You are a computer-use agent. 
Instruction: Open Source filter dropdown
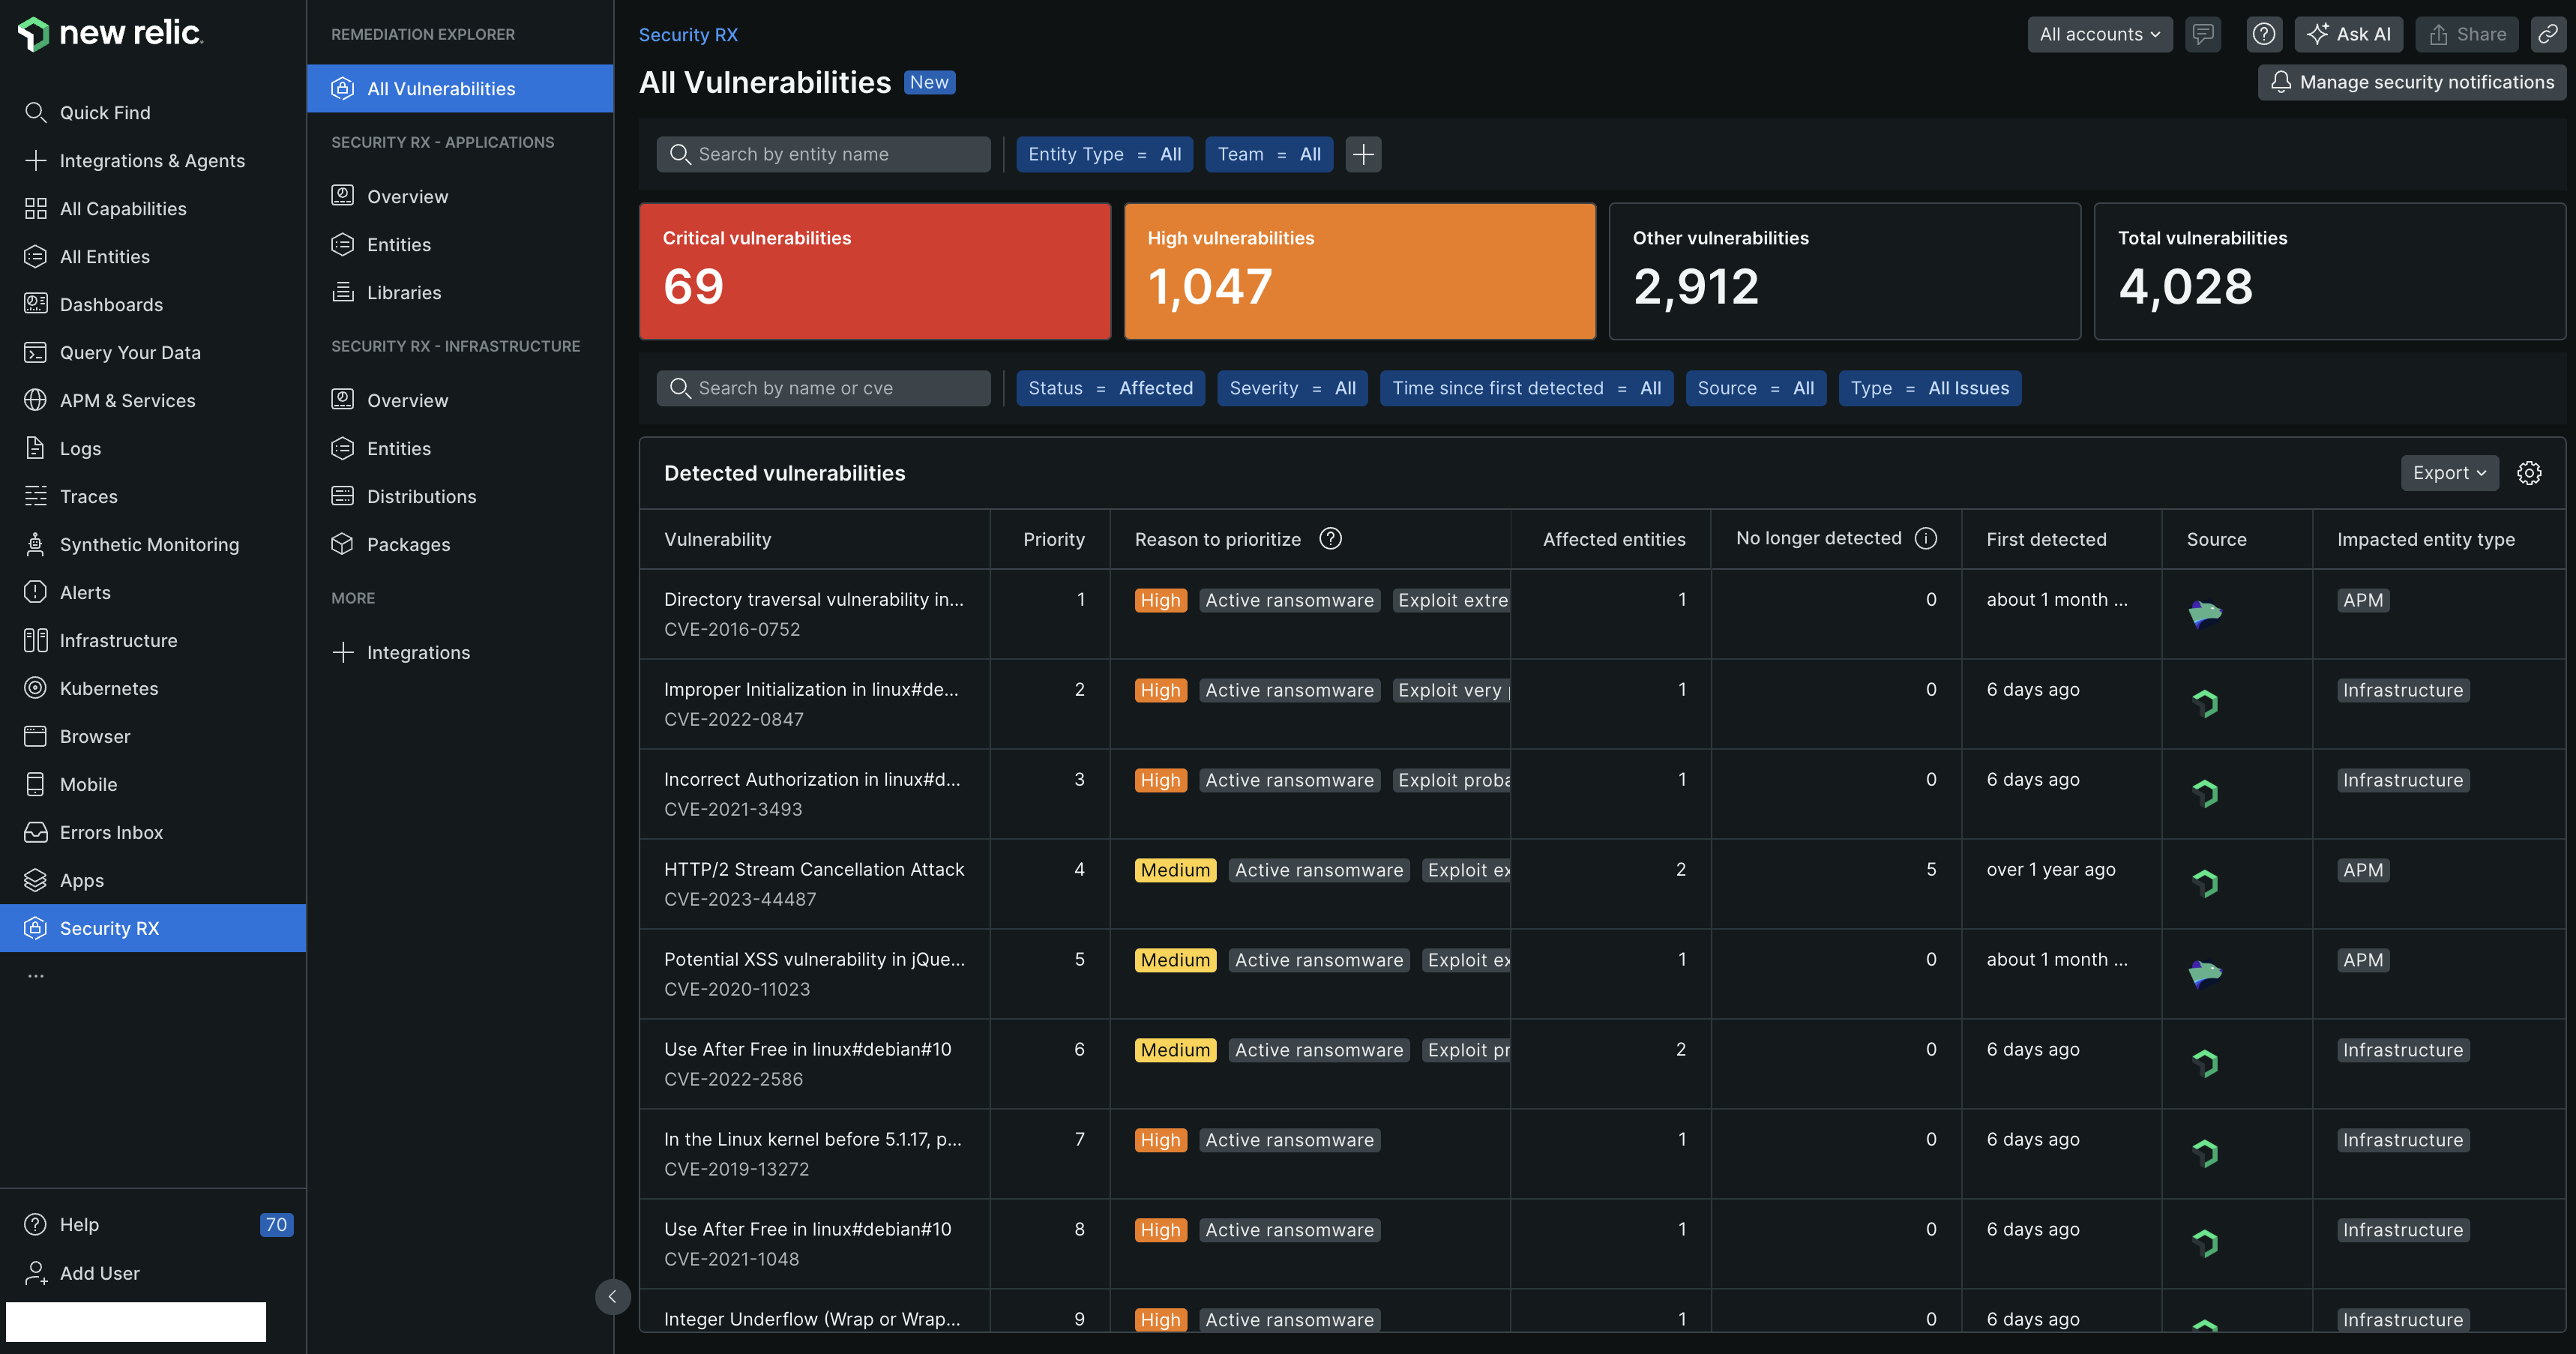1755,388
